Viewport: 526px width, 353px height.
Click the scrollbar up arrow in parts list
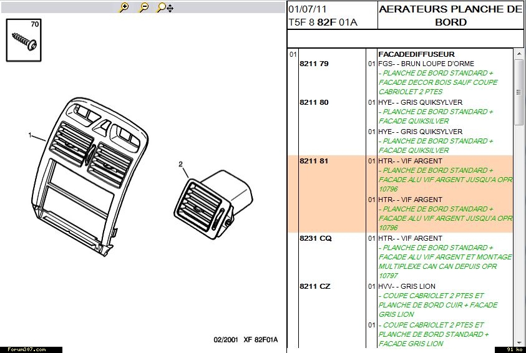click(519, 54)
